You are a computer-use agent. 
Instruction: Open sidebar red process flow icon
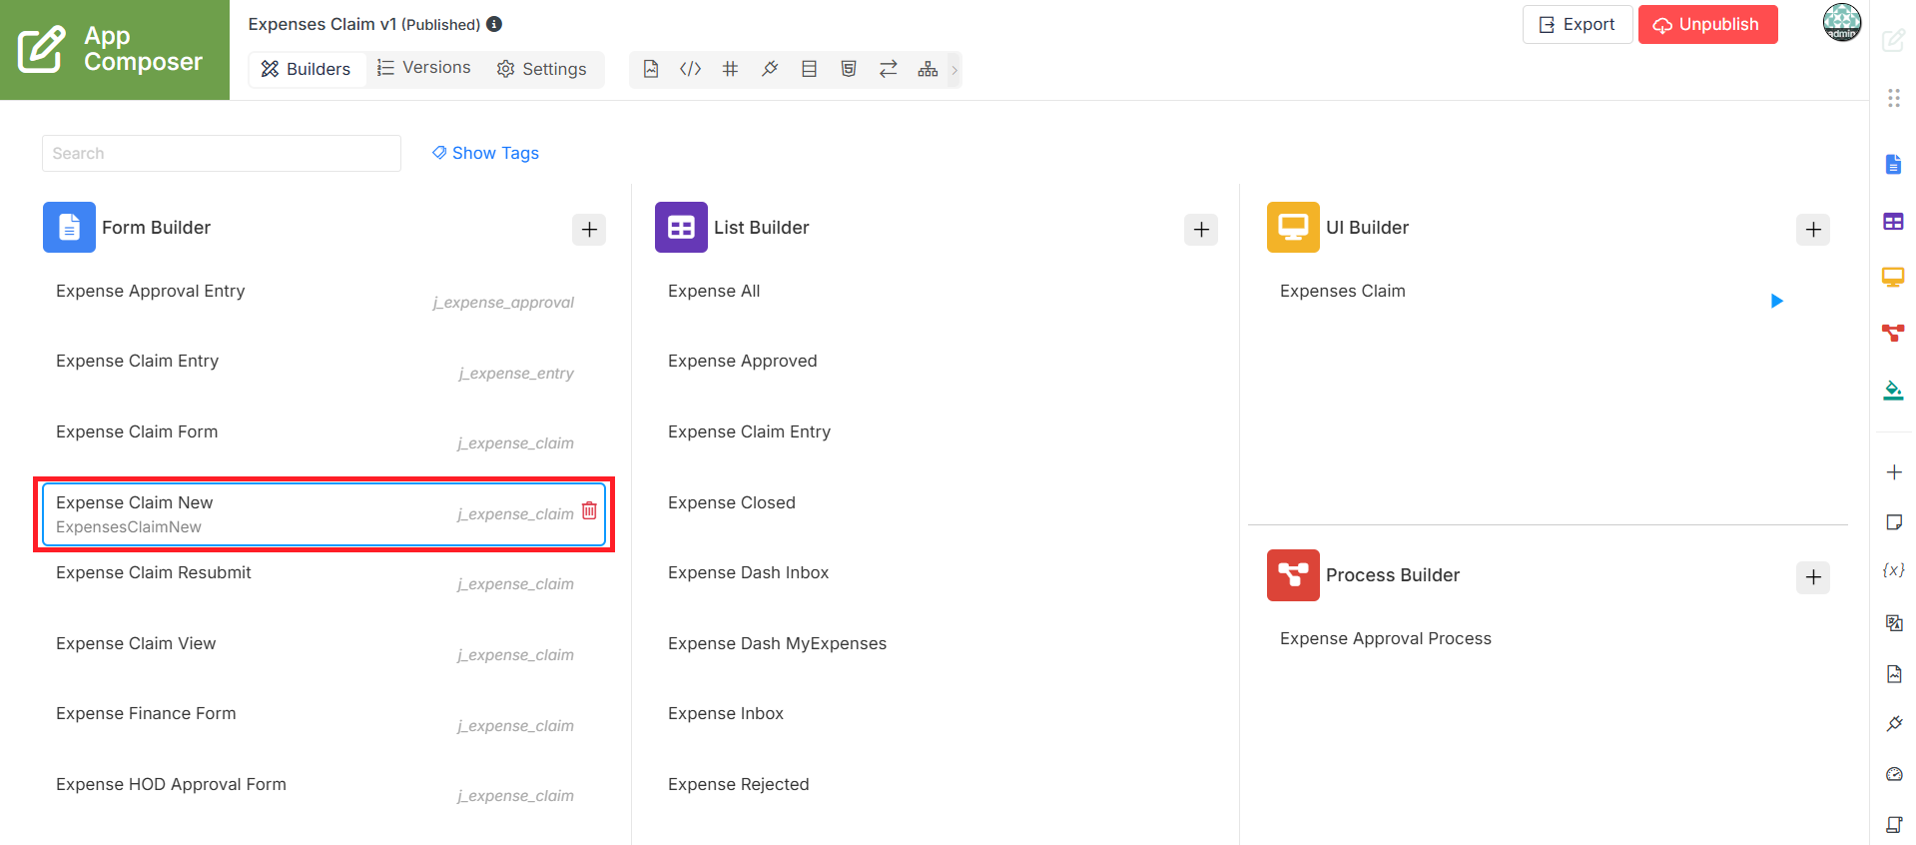[1893, 334]
